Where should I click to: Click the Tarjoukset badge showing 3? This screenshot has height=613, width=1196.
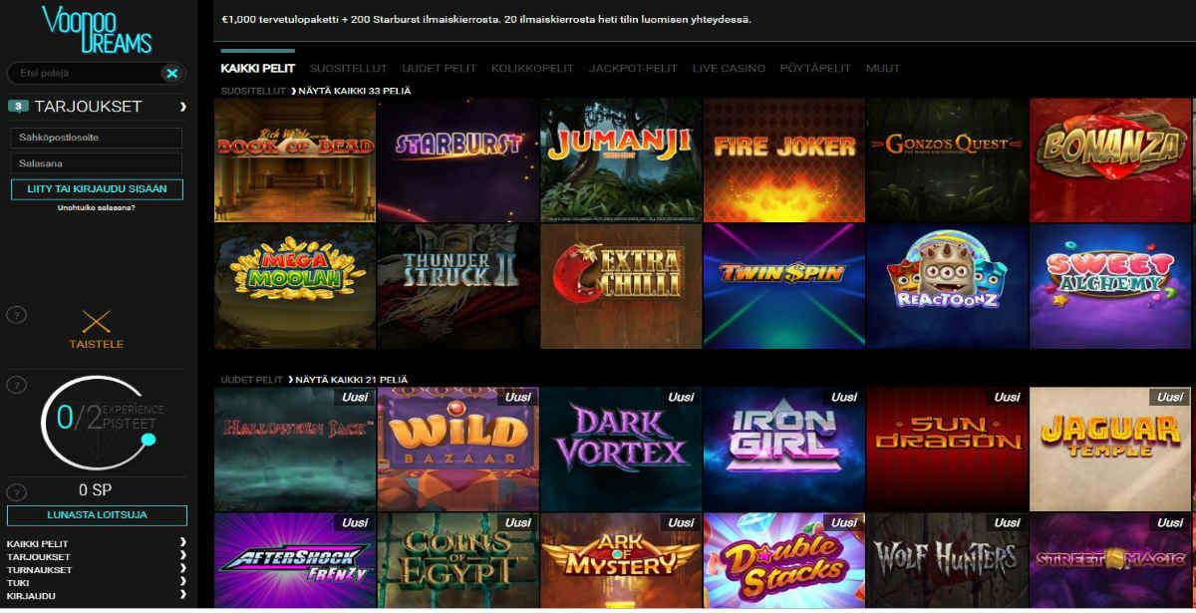click(x=18, y=106)
